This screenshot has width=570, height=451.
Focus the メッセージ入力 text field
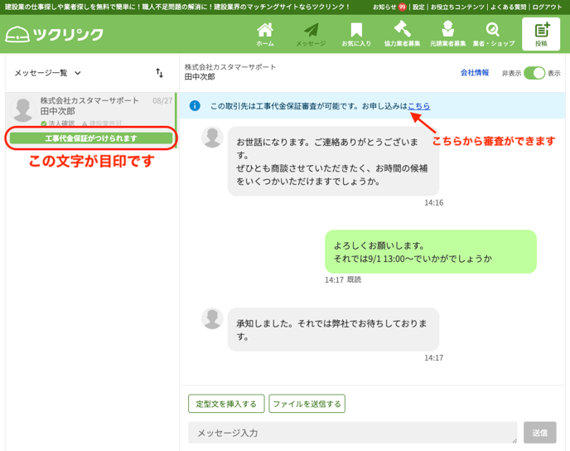[x=353, y=433]
